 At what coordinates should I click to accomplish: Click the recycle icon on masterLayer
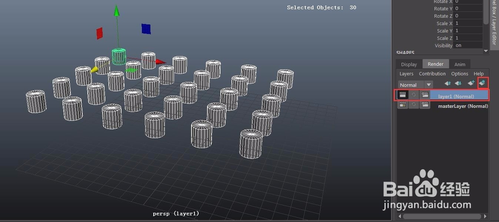(x=414, y=105)
